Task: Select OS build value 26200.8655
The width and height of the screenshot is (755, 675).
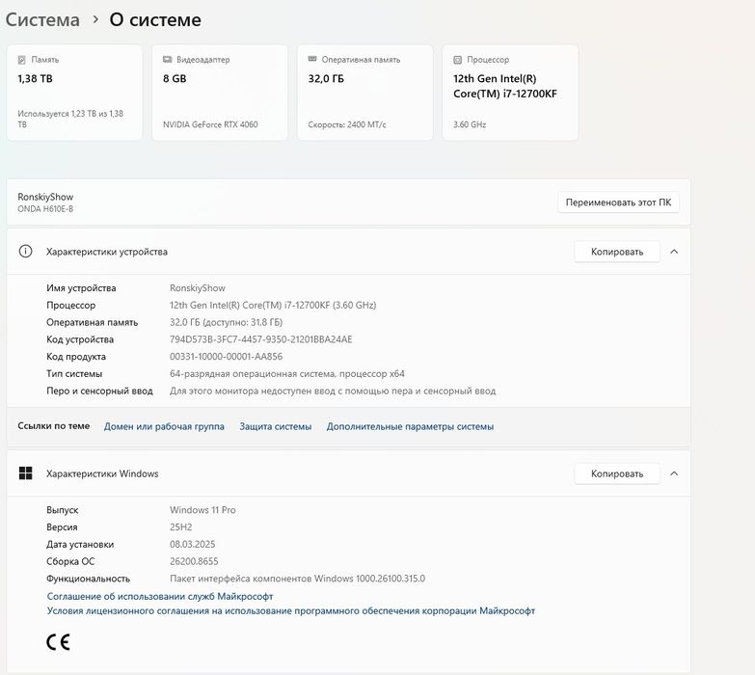Action: 194,561
